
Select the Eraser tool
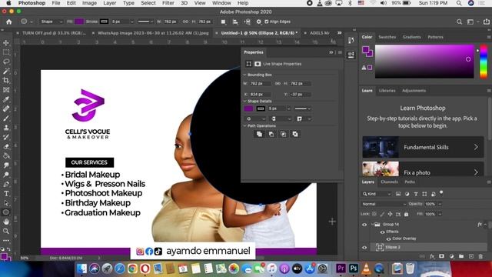coord(6,146)
